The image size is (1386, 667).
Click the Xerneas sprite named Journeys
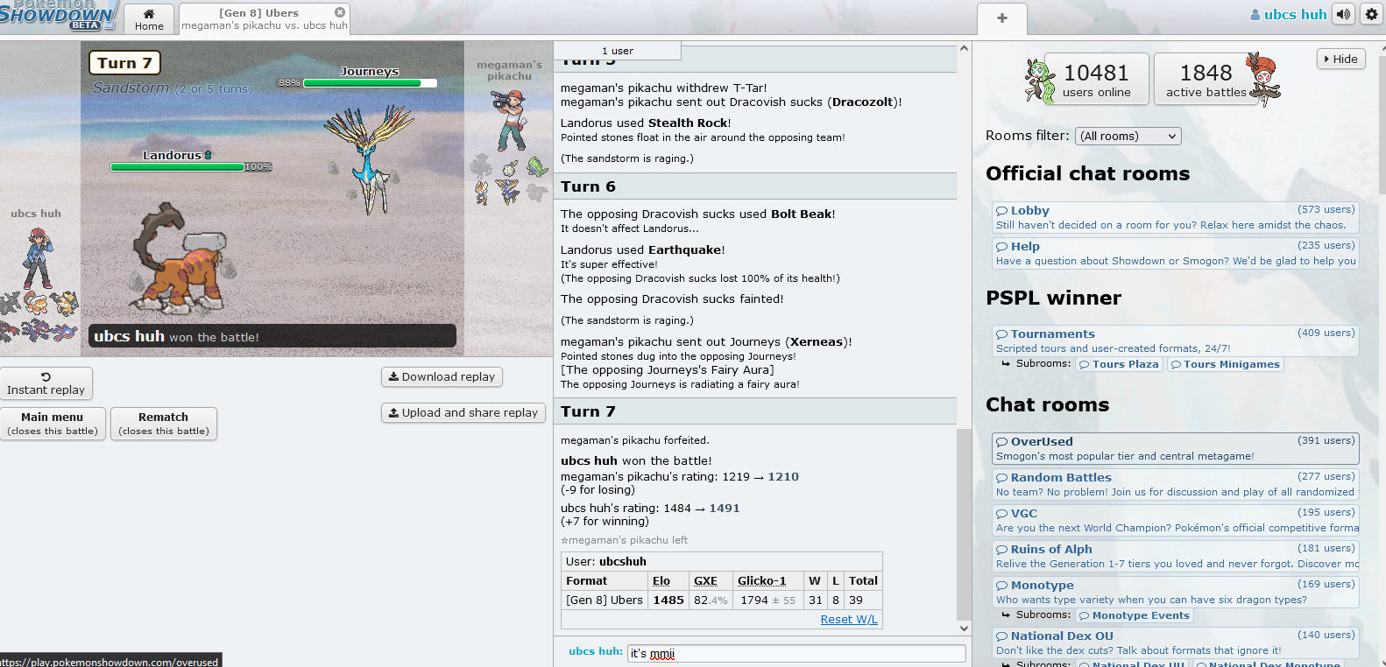coord(371,159)
